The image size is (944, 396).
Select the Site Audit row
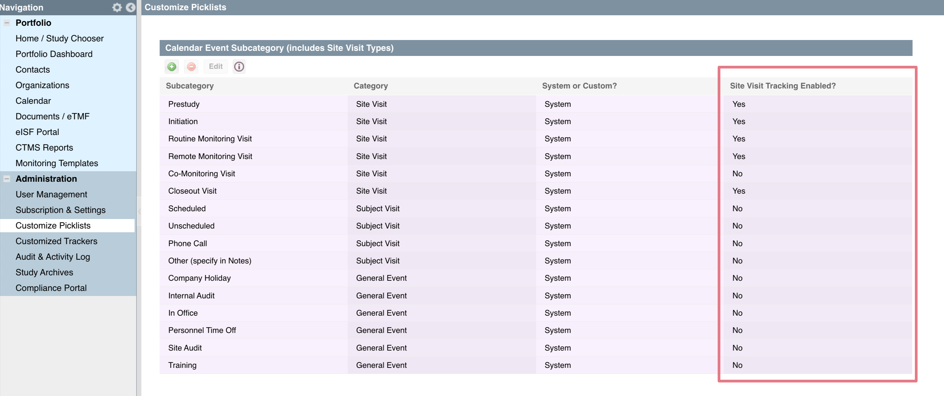(x=536, y=348)
